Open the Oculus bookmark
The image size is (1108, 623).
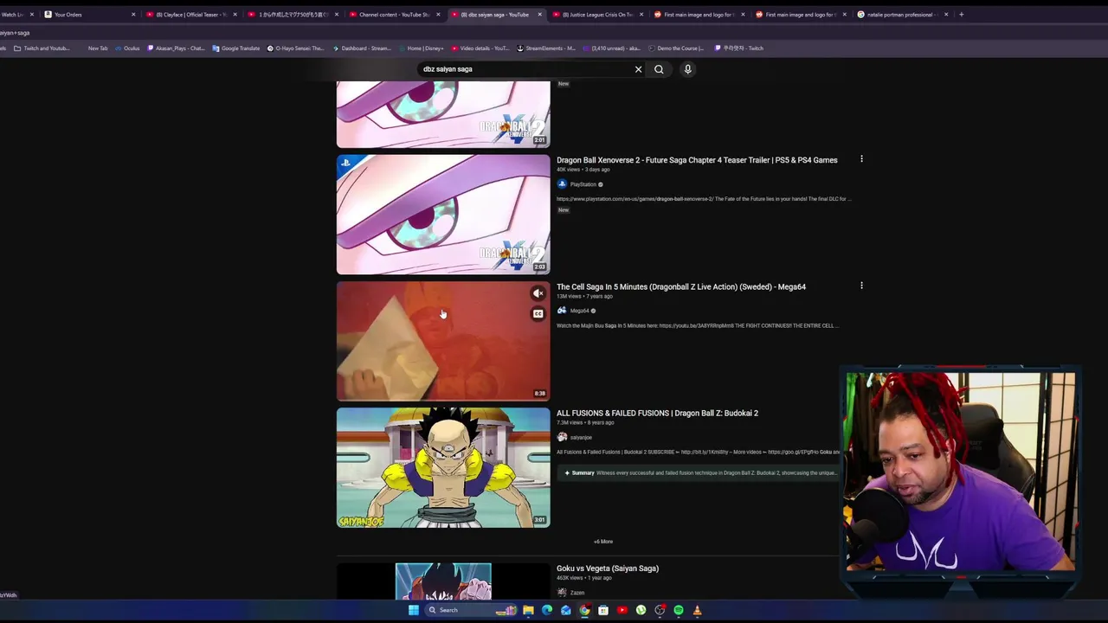tap(127, 48)
